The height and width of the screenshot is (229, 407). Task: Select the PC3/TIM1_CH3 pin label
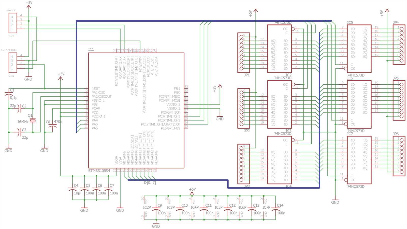169,116
